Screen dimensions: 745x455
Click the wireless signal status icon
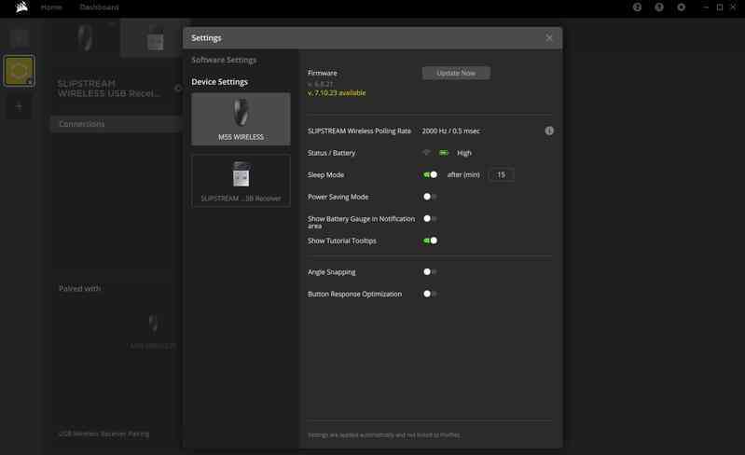pyautogui.click(x=426, y=153)
